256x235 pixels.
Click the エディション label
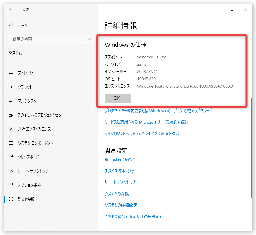113,57
